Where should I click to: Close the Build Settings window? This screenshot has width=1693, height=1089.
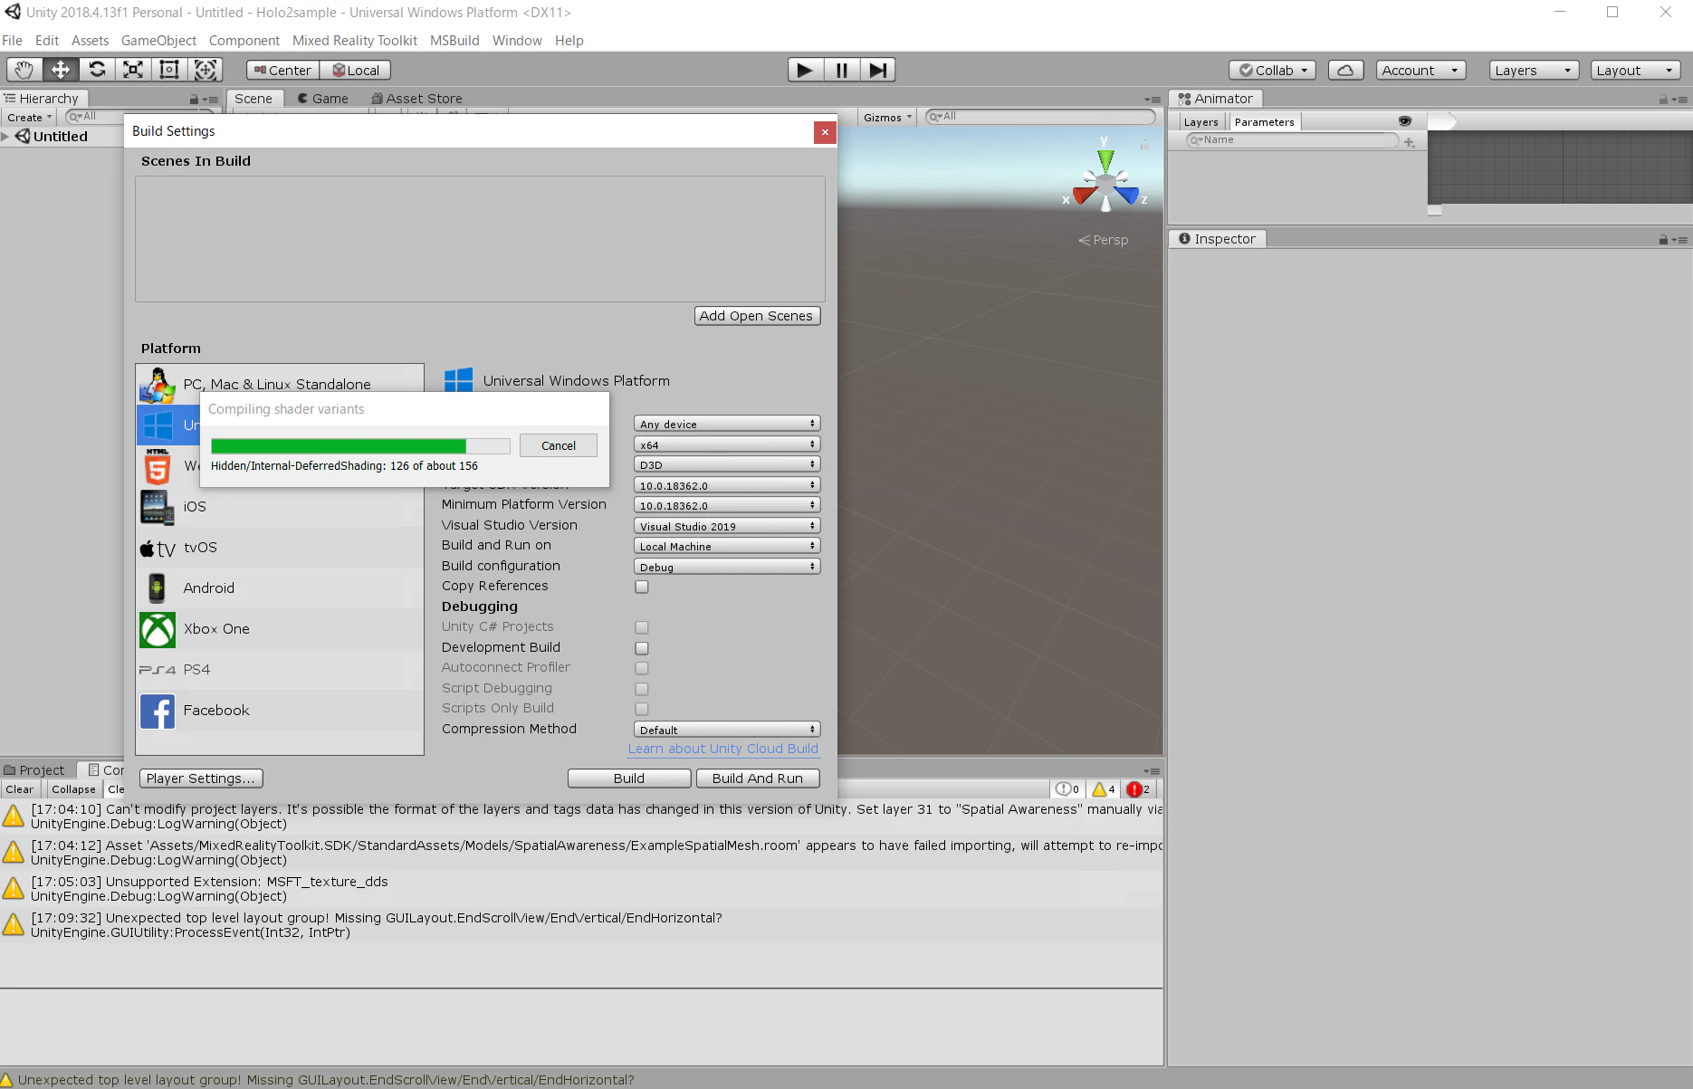[825, 132]
